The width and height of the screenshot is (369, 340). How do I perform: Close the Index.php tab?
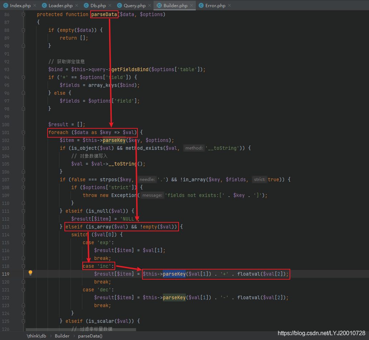point(35,5)
